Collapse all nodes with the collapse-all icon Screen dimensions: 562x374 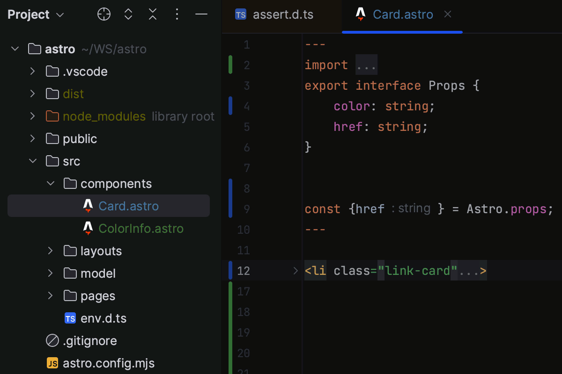click(152, 14)
